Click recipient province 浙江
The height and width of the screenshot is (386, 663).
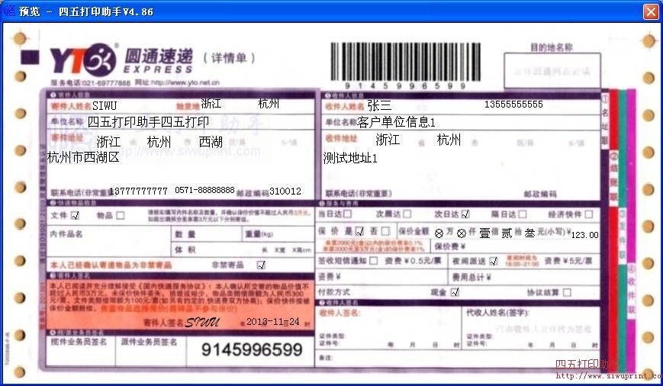[388, 140]
